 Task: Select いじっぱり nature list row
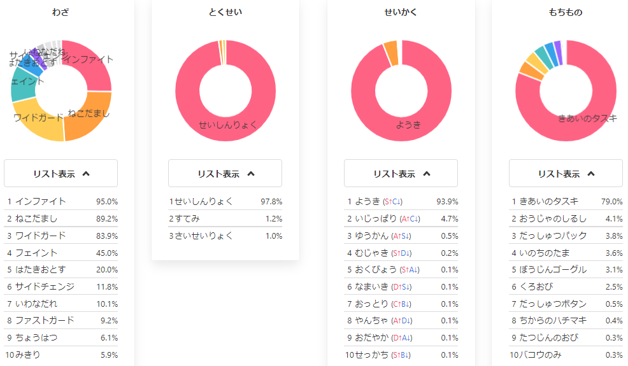coord(401,218)
